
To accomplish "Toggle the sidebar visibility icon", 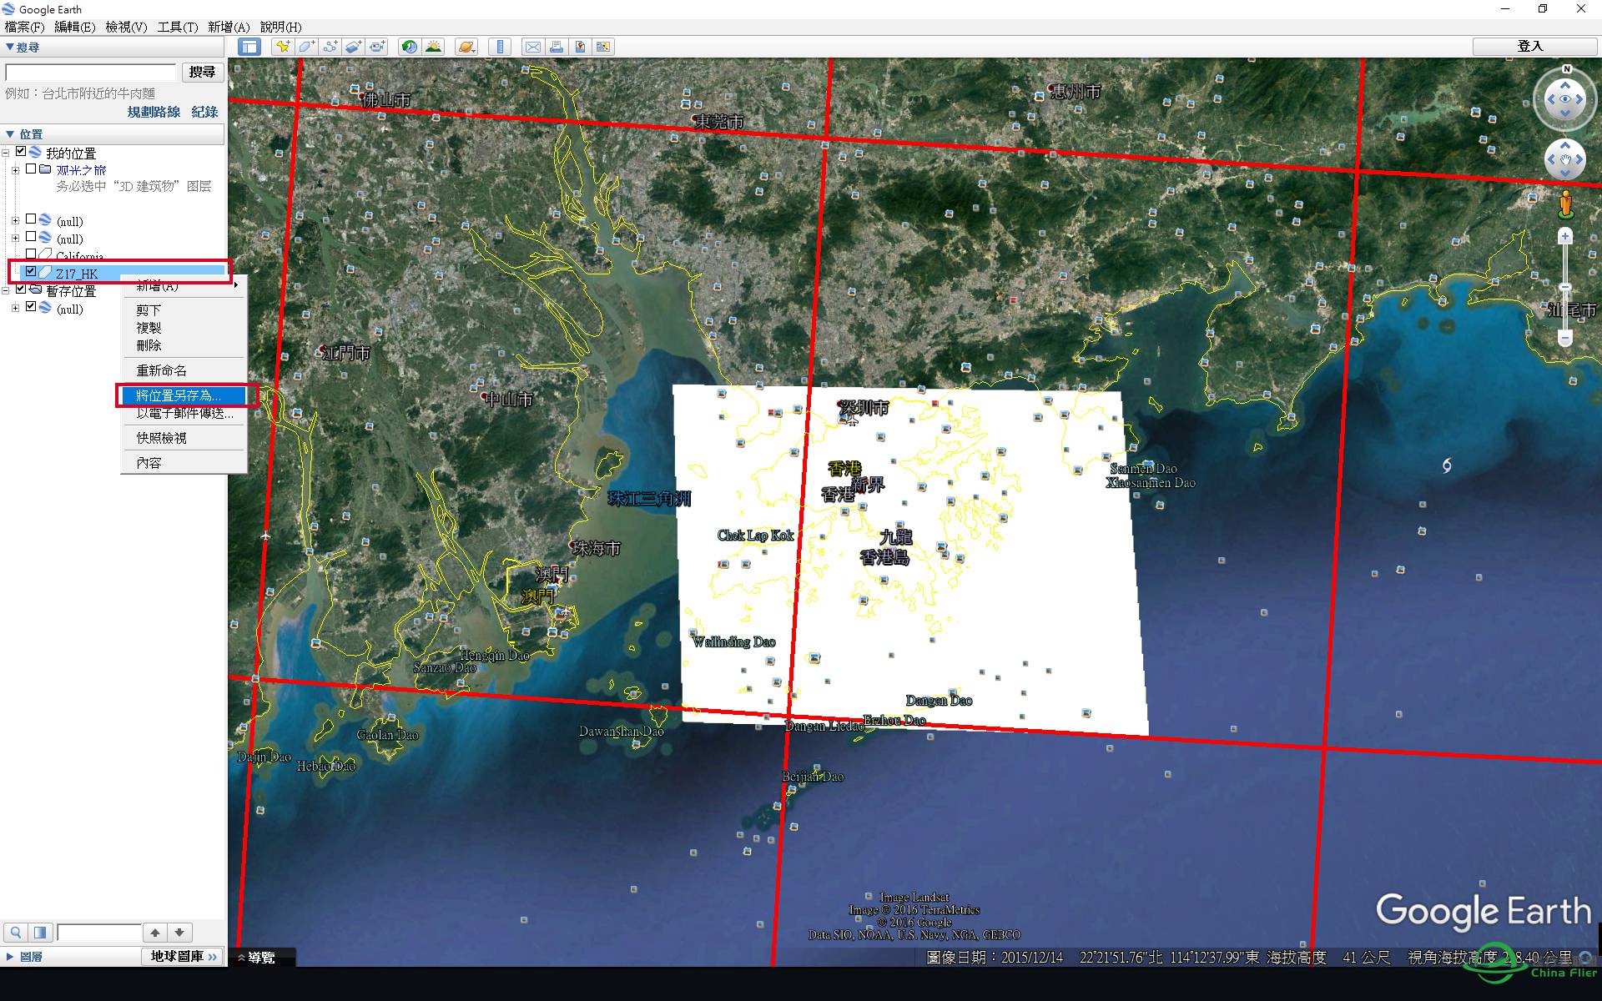I will click(x=249, y=47).
